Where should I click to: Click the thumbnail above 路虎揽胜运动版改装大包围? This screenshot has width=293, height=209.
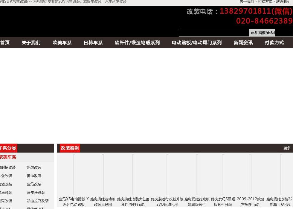tap(103, 175)
